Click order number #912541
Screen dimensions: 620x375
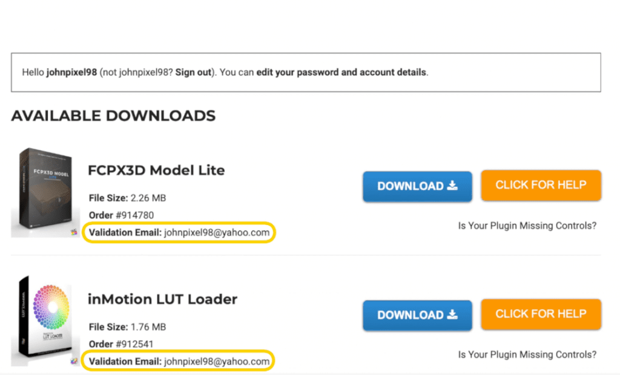(x=134, y=344)
